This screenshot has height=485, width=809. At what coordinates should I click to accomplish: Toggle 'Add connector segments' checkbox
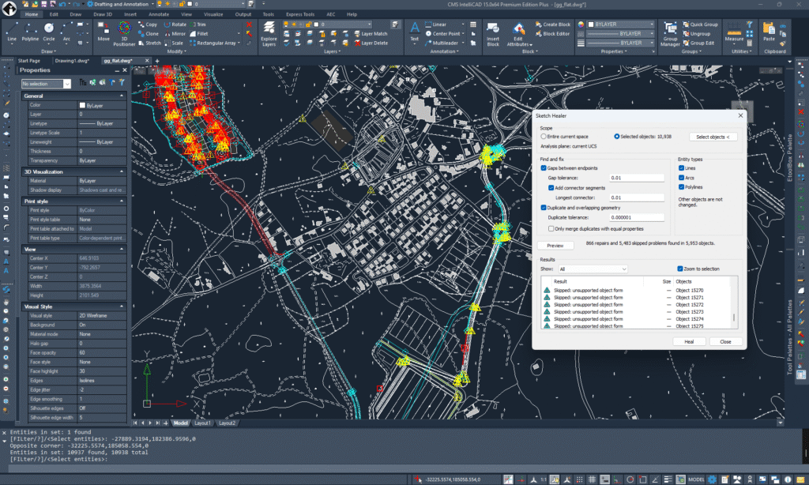(551, 188)
